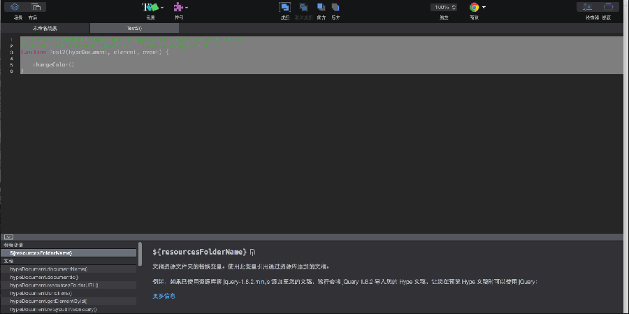Viewport: 629px width, 314px height.
Task: Switch to the untitled scene tab
Action: click(x=45, y=28)
